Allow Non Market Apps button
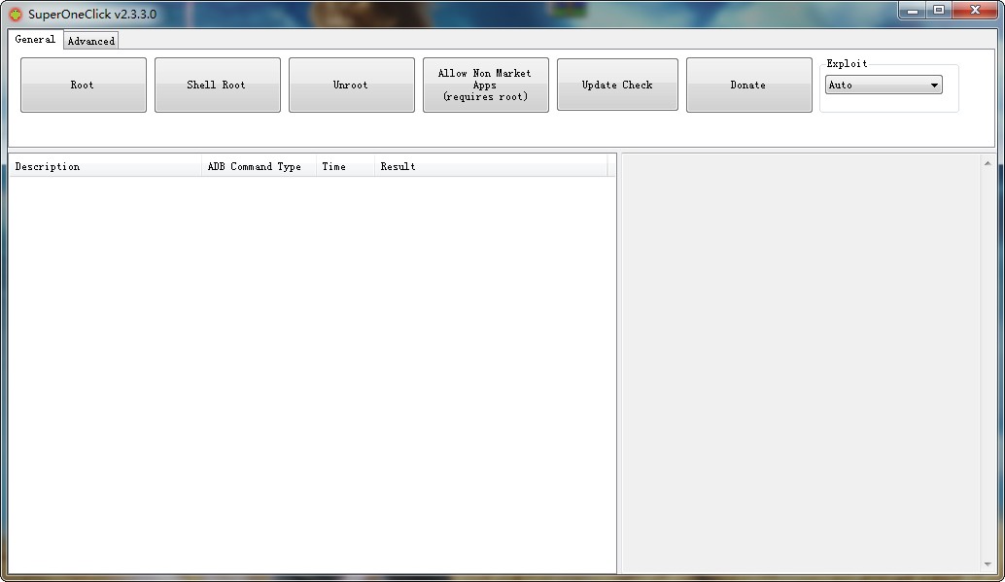The image size is (1005, 582). pos(485,85)
